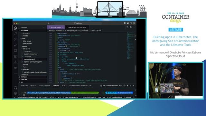The width and height of the screenshot is (206, 116).
Task: Synchronize changes icon in status bar
Action: tap(37, 97)
